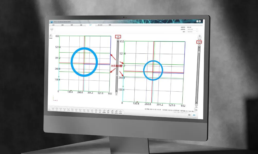Screen dimensions: 258x154
Task: Click the 2D-labeled round icon in the bottom toolbar
Action: (96, 110)
